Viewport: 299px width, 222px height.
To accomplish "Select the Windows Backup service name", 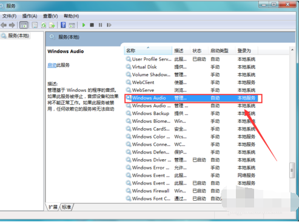I will pyautogui.click(x=150, y=113).
